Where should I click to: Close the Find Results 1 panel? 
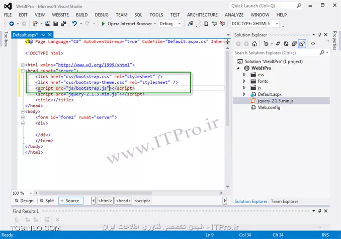pyautogui.click(x=325, y=211)
